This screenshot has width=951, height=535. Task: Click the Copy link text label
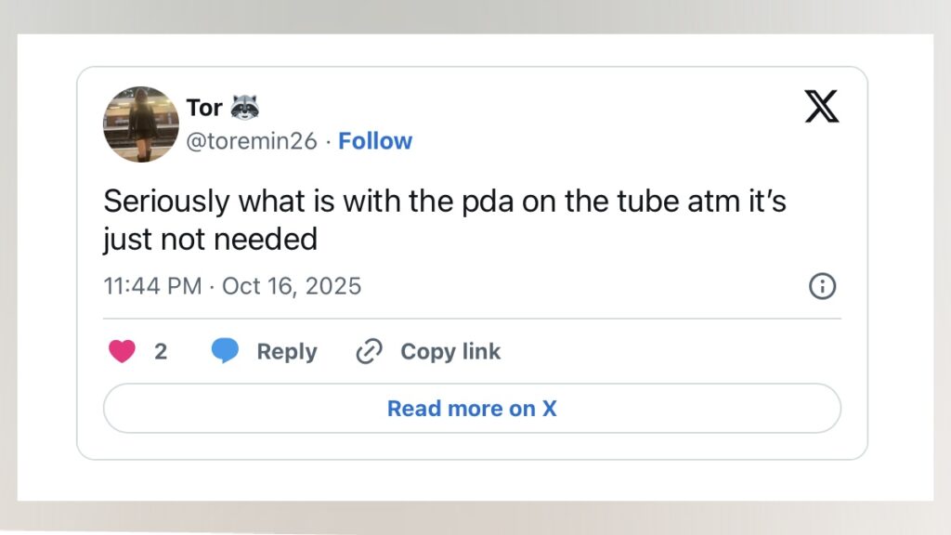(450, 351)
